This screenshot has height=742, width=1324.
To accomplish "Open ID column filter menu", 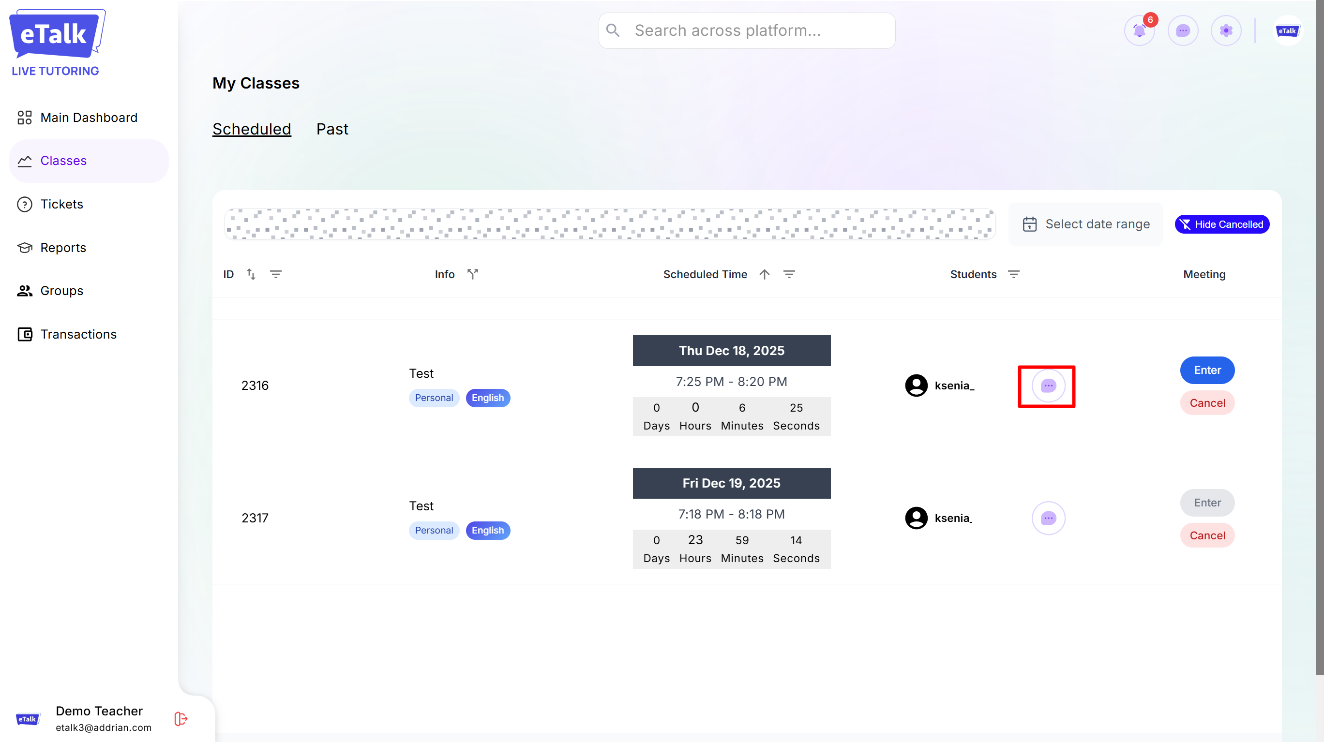I will (275, 274).
